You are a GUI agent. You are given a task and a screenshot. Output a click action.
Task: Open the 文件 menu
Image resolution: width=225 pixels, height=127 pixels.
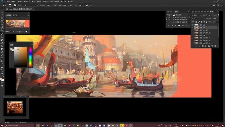[7, 1]
